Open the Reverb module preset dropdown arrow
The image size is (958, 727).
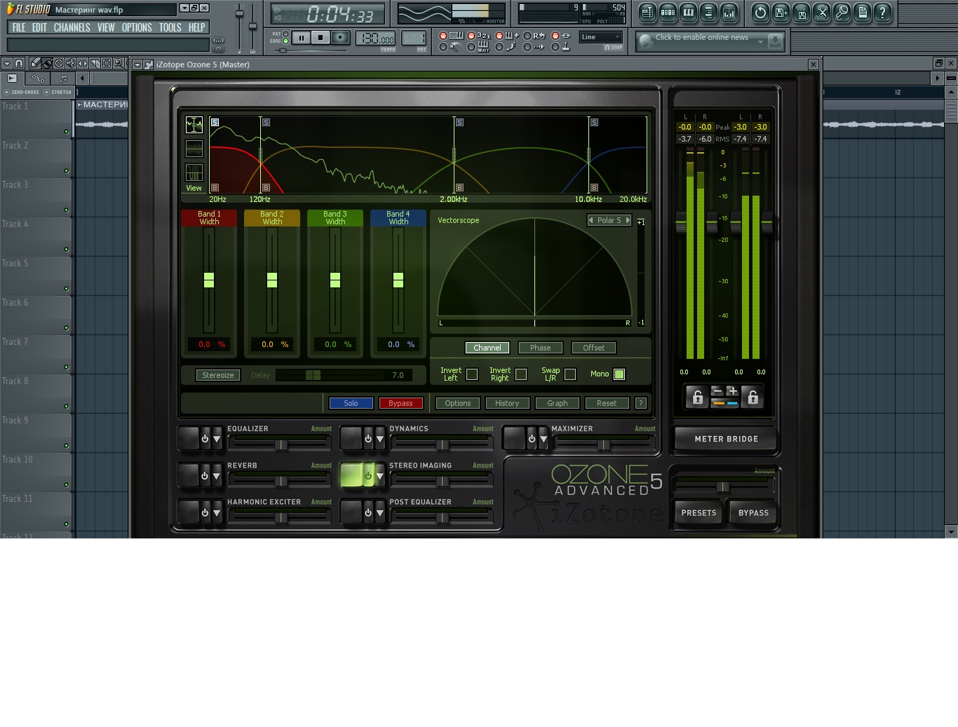click(x=217, y=475)
